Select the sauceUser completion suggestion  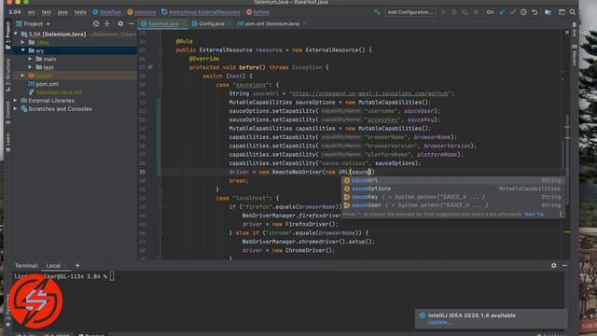click(452, 205)
